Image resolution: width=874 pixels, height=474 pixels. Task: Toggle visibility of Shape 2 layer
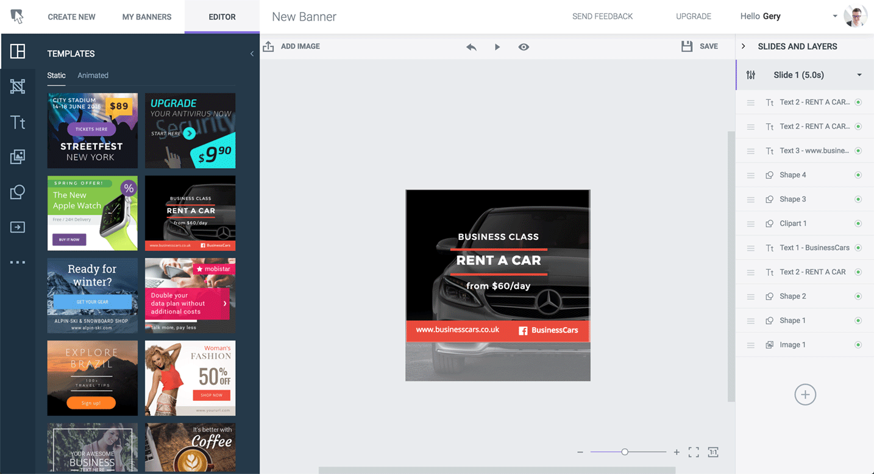pyautogui.click(x=858, y=297)
